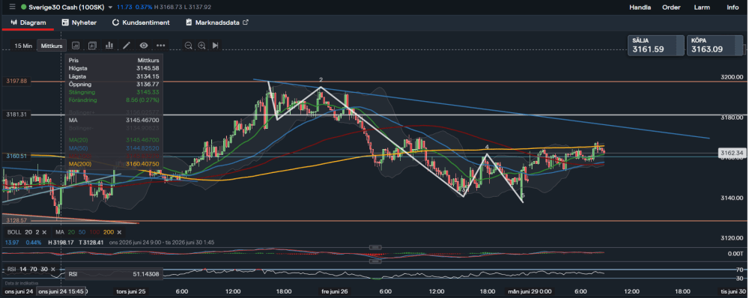Viewport: 749px width, 298px height.
Task: Select the 3181.31 price level label
Action: coord(16,115)
